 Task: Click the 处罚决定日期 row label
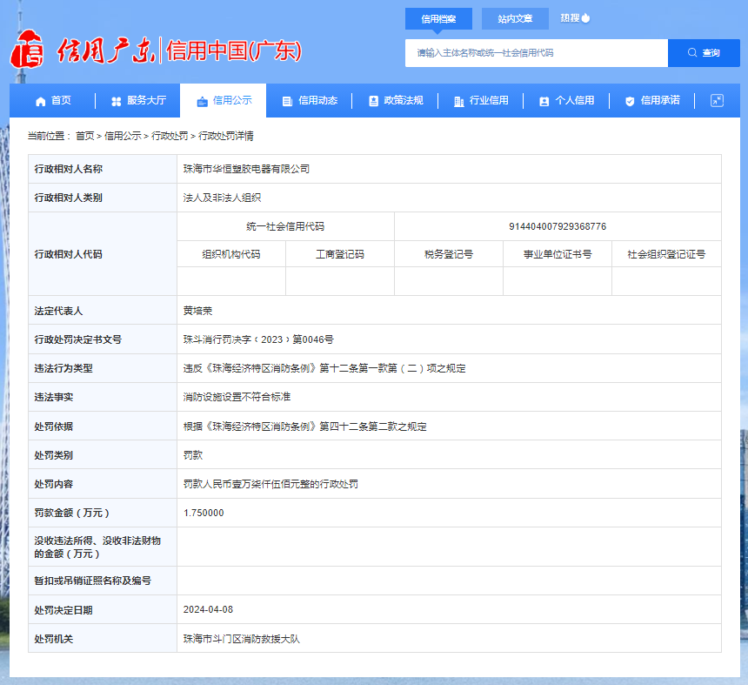(63, 609)
